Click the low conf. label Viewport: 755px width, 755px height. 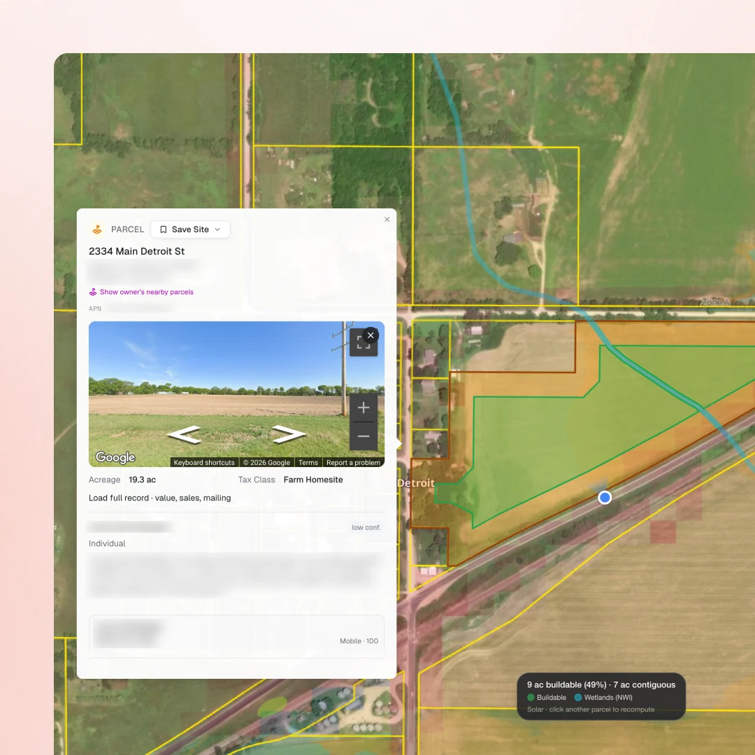click(x=366, y=528)
